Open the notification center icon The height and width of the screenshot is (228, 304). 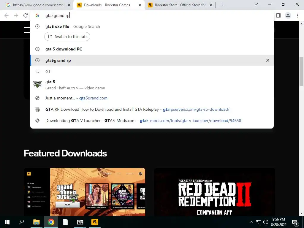294,222
